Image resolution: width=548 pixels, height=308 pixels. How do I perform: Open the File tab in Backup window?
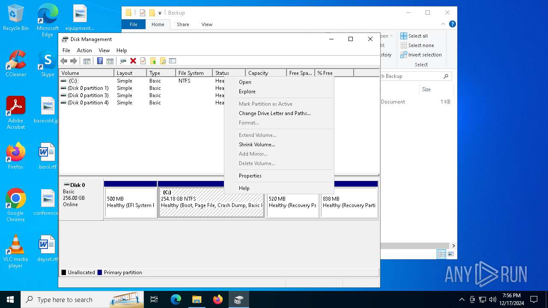[x=134, y=24]
